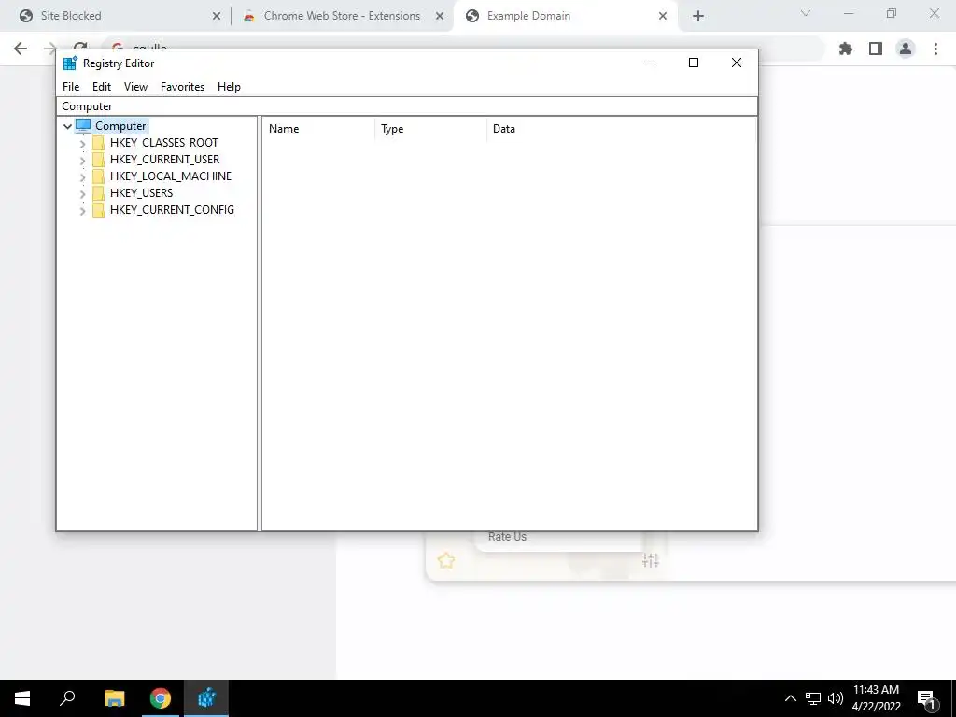The height and width of the screenshot is (717, 956).
Task: Click the star icon on the web page
Action: [x=445, y=560]
